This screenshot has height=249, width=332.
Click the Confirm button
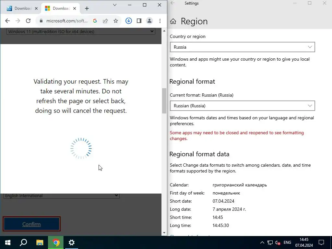pyautogui.click(x=31, y=224)
